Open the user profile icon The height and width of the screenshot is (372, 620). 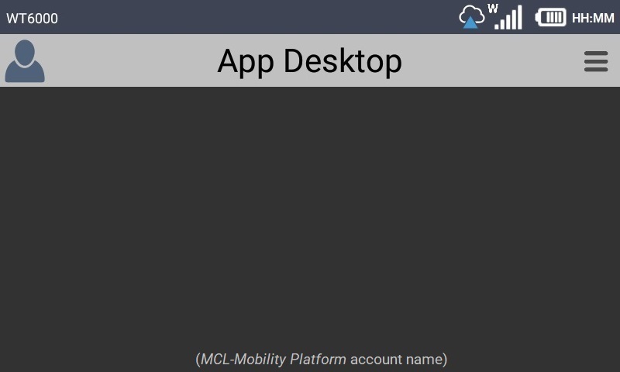pyautogui.click(x=25, y=61)
